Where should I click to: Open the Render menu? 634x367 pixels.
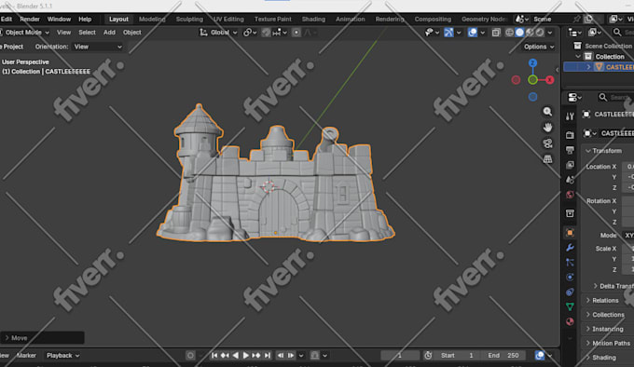tap(30, 19)
